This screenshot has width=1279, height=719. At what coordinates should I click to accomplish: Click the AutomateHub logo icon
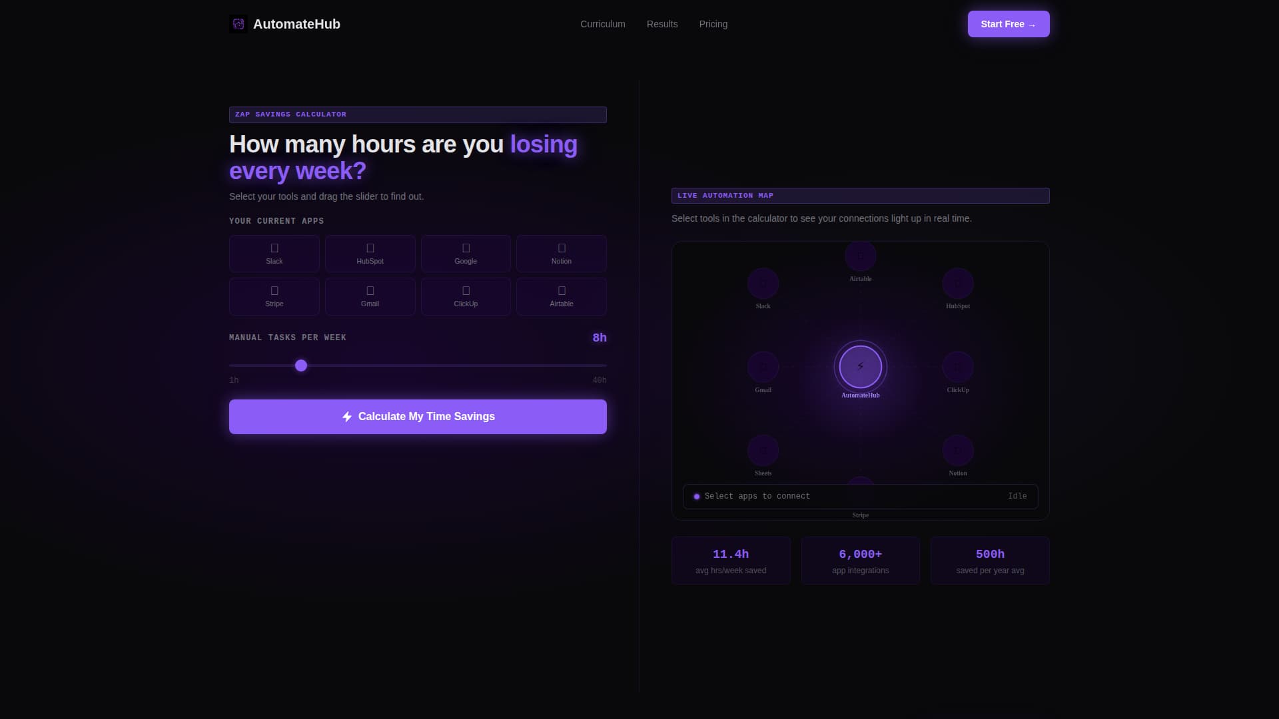(x=238, y=23)
